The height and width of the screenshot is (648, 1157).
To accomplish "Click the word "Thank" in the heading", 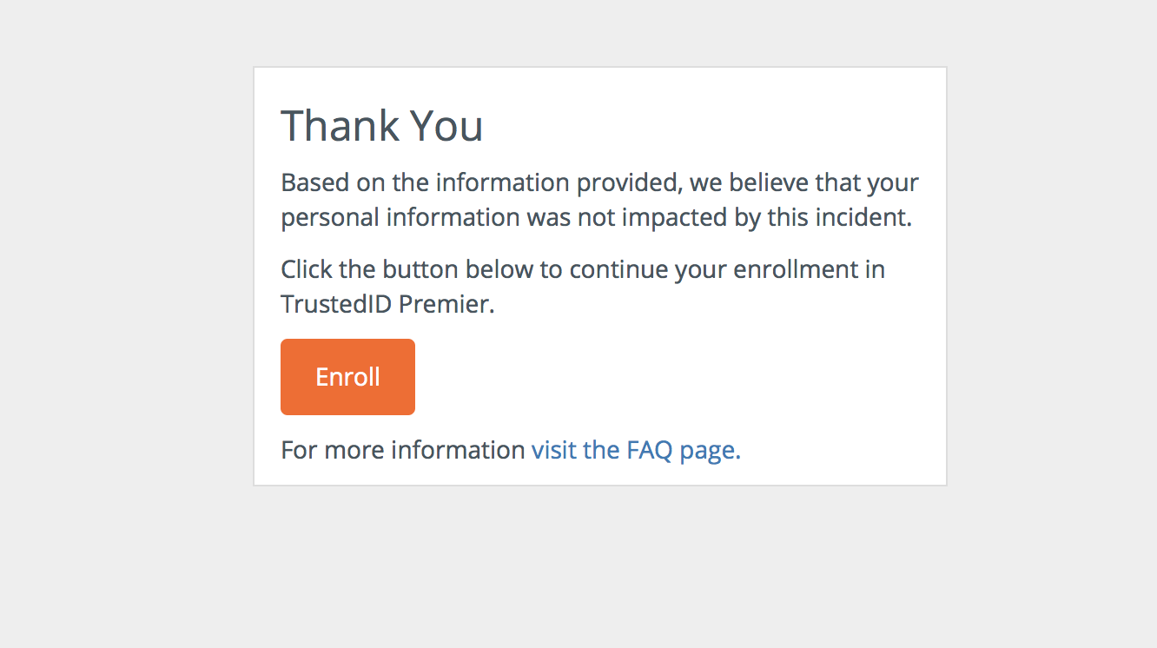I will coord(340,126).
